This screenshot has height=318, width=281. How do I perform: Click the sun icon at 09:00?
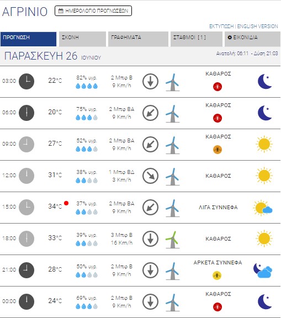pyautogui.click(x=264, y=144)
